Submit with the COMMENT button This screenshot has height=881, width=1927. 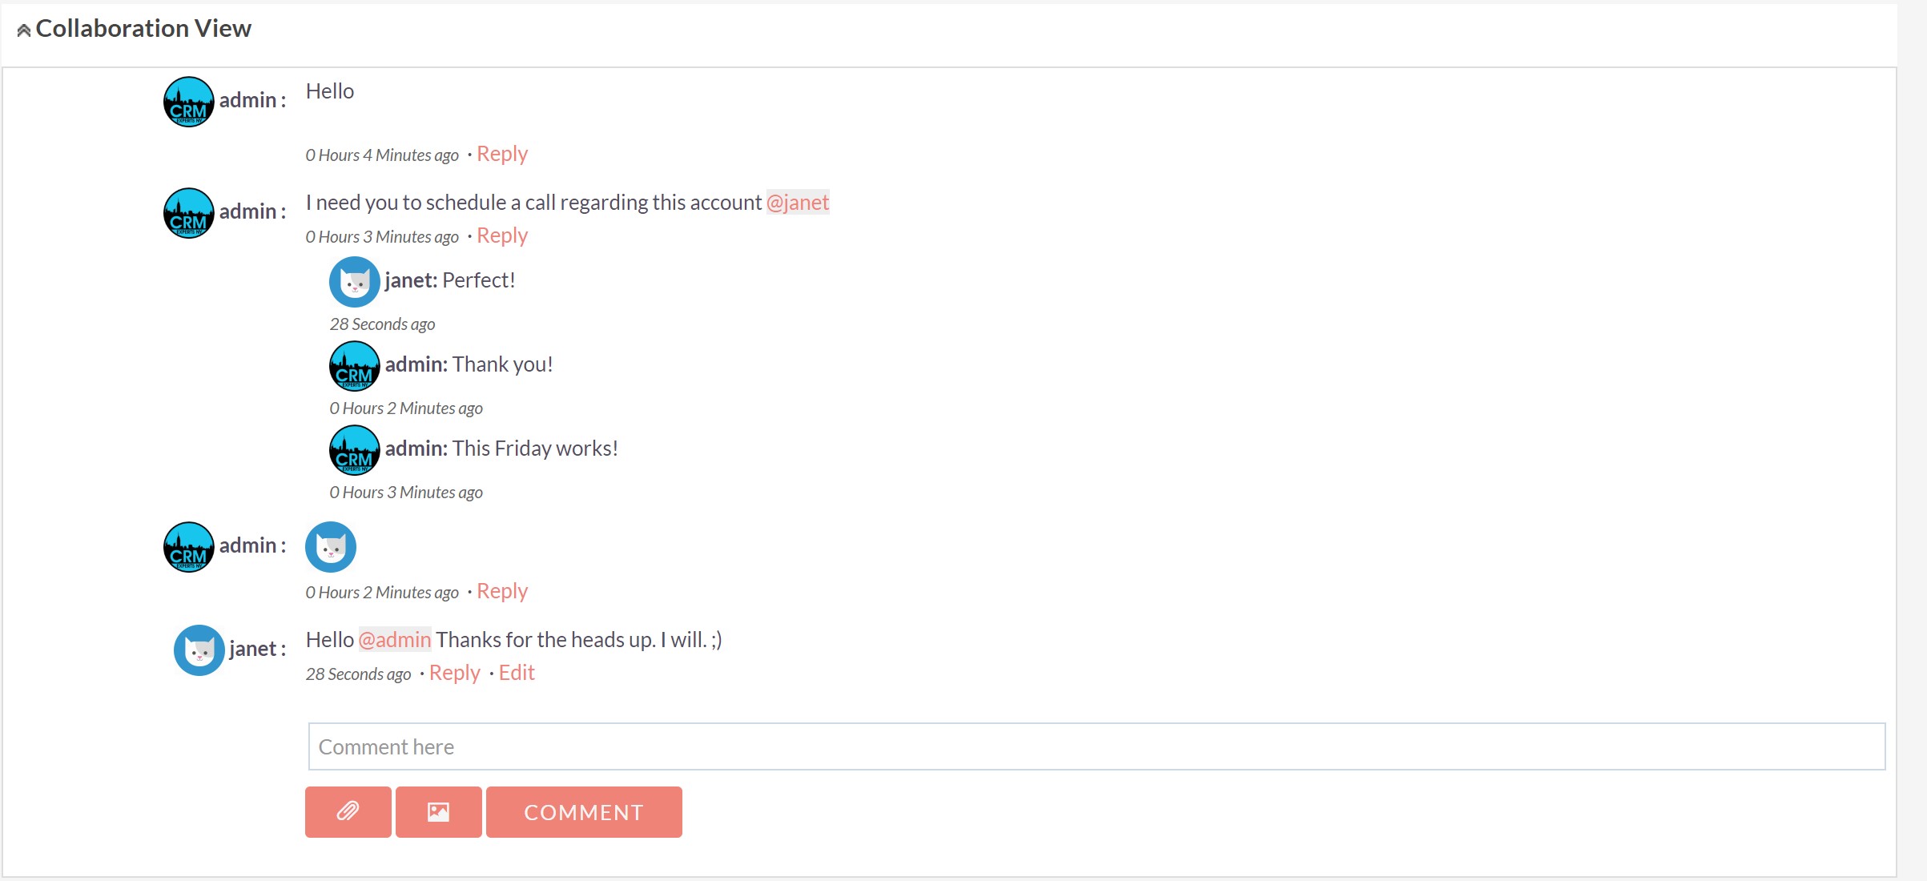tap(584, 811)
